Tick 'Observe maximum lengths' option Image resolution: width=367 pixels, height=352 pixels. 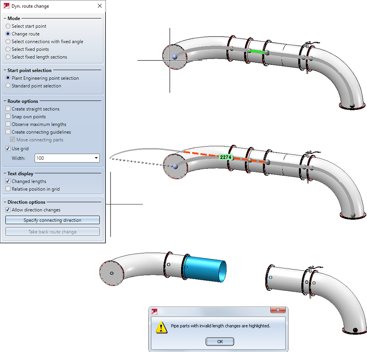(8, 124)
